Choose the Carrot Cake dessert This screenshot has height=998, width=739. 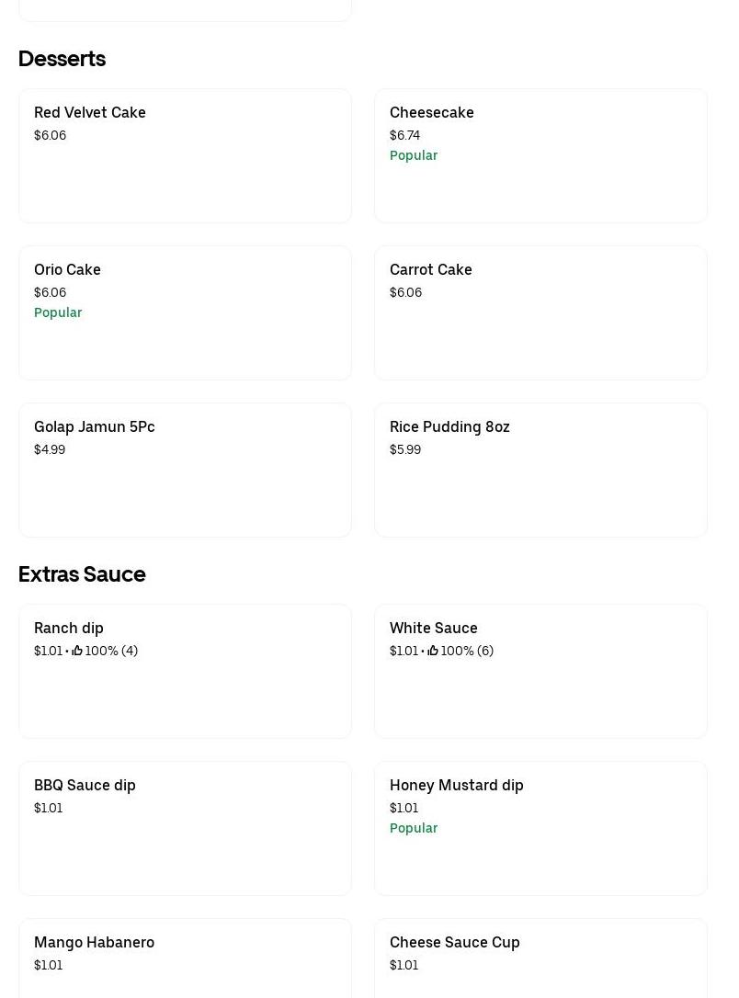tap(431, 269)
